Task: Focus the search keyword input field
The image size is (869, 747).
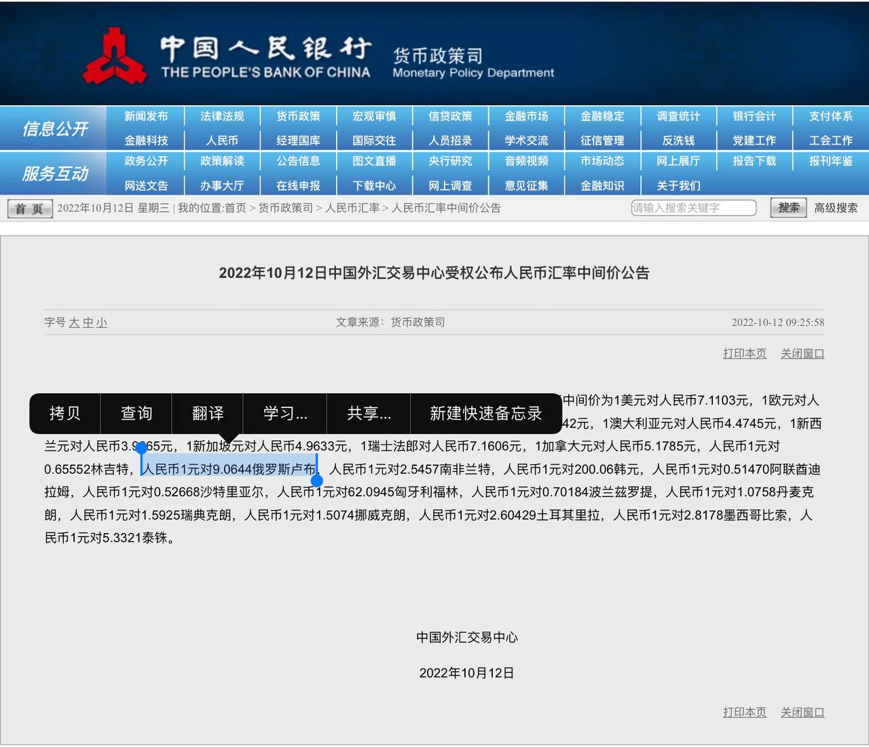Action: click(693, 208)
